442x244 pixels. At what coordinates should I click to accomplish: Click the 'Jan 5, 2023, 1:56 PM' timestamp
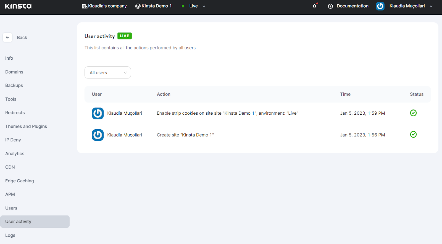point(362,135)
